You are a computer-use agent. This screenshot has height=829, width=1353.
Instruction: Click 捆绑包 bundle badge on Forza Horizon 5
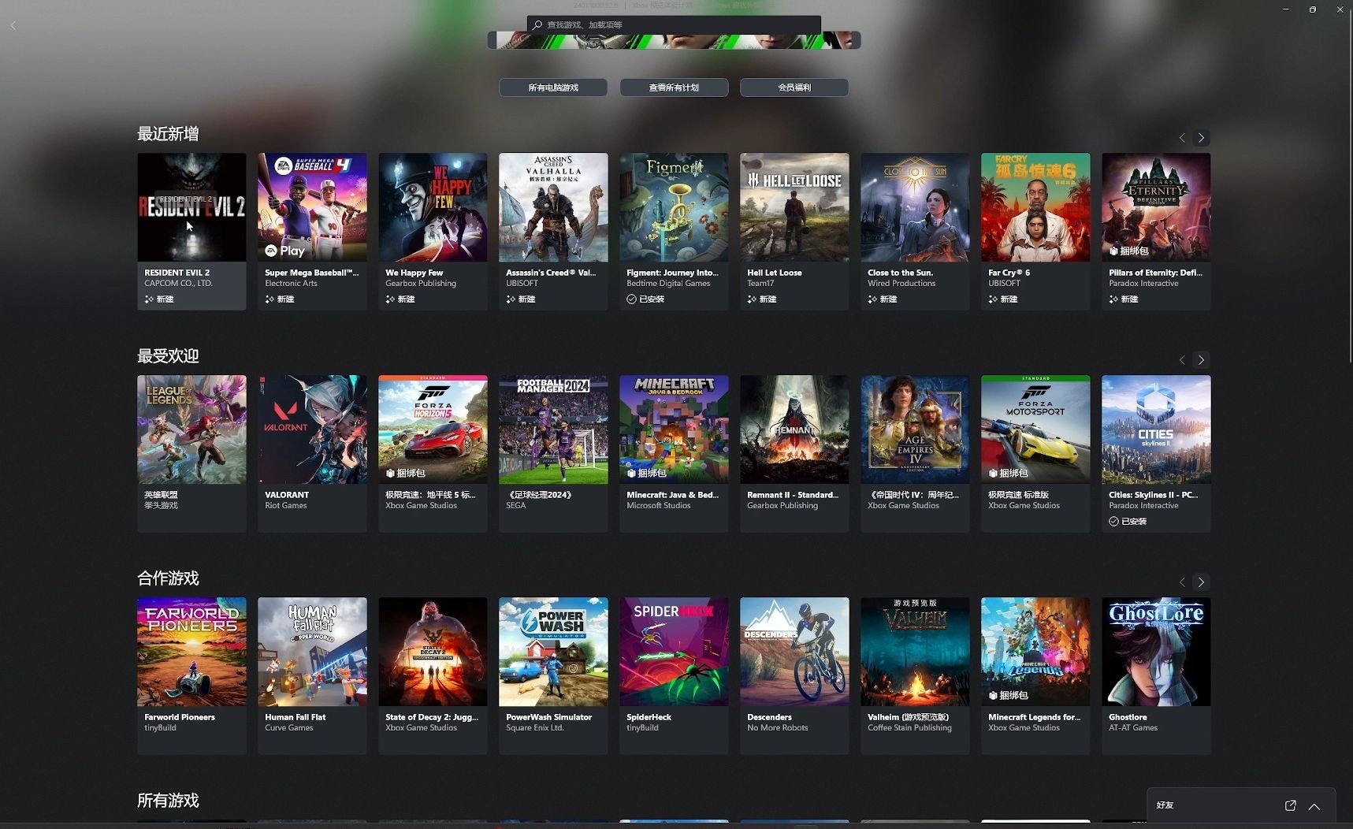coord(405,473)
